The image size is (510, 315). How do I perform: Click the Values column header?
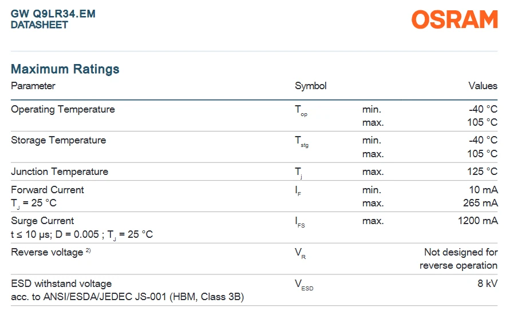[483, 86]
